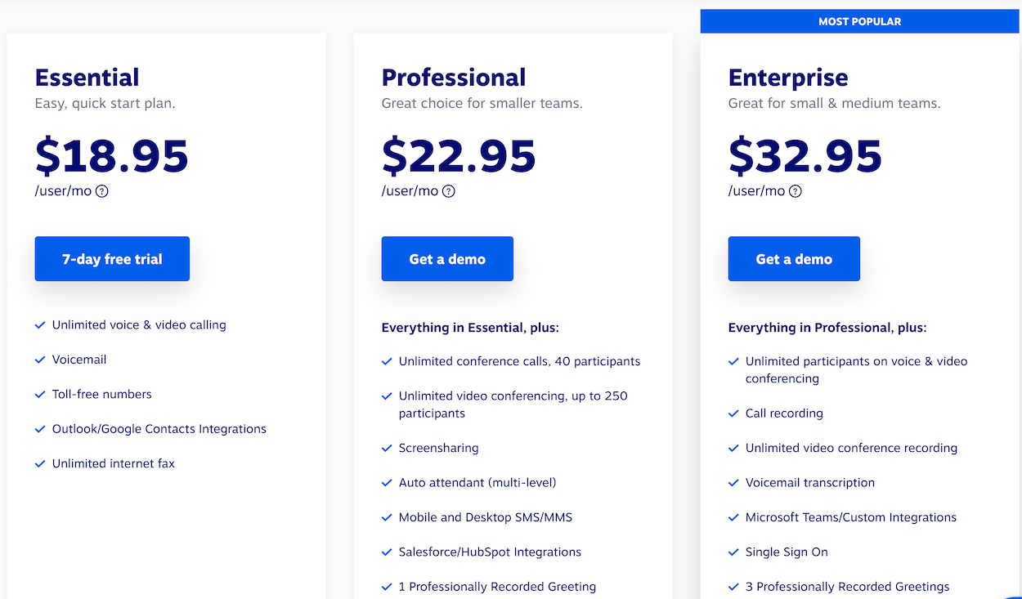
Task: Click the MOST POPULAR banner
Action: tap(860, 21)
